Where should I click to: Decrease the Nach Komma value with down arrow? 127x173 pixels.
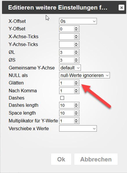click(76, 92)
